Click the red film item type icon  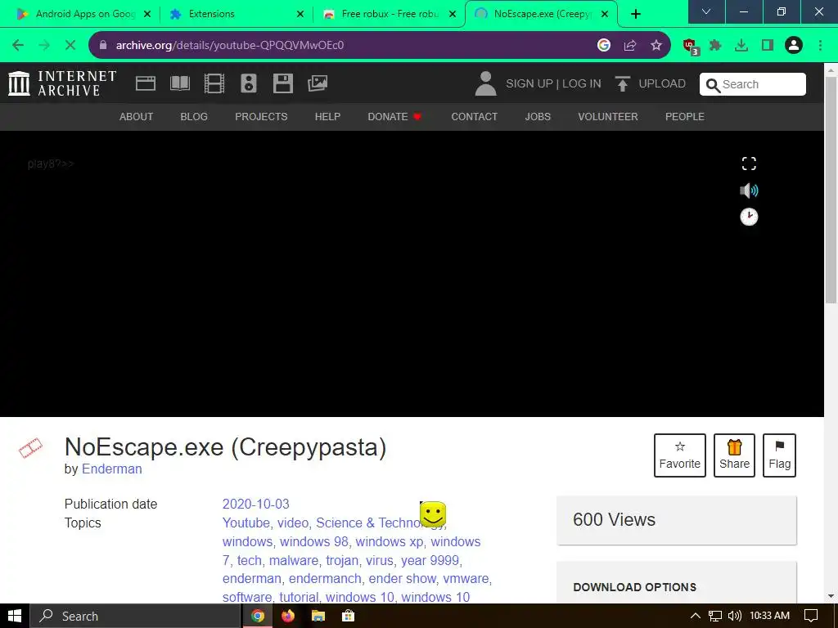(30, 448)
